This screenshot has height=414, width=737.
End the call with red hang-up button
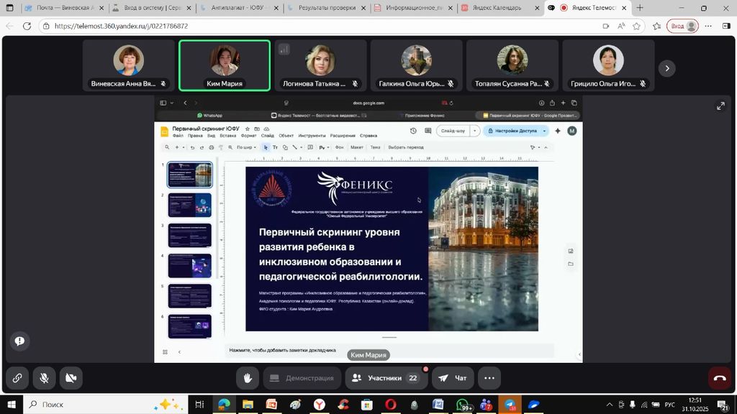click(719, 378)
